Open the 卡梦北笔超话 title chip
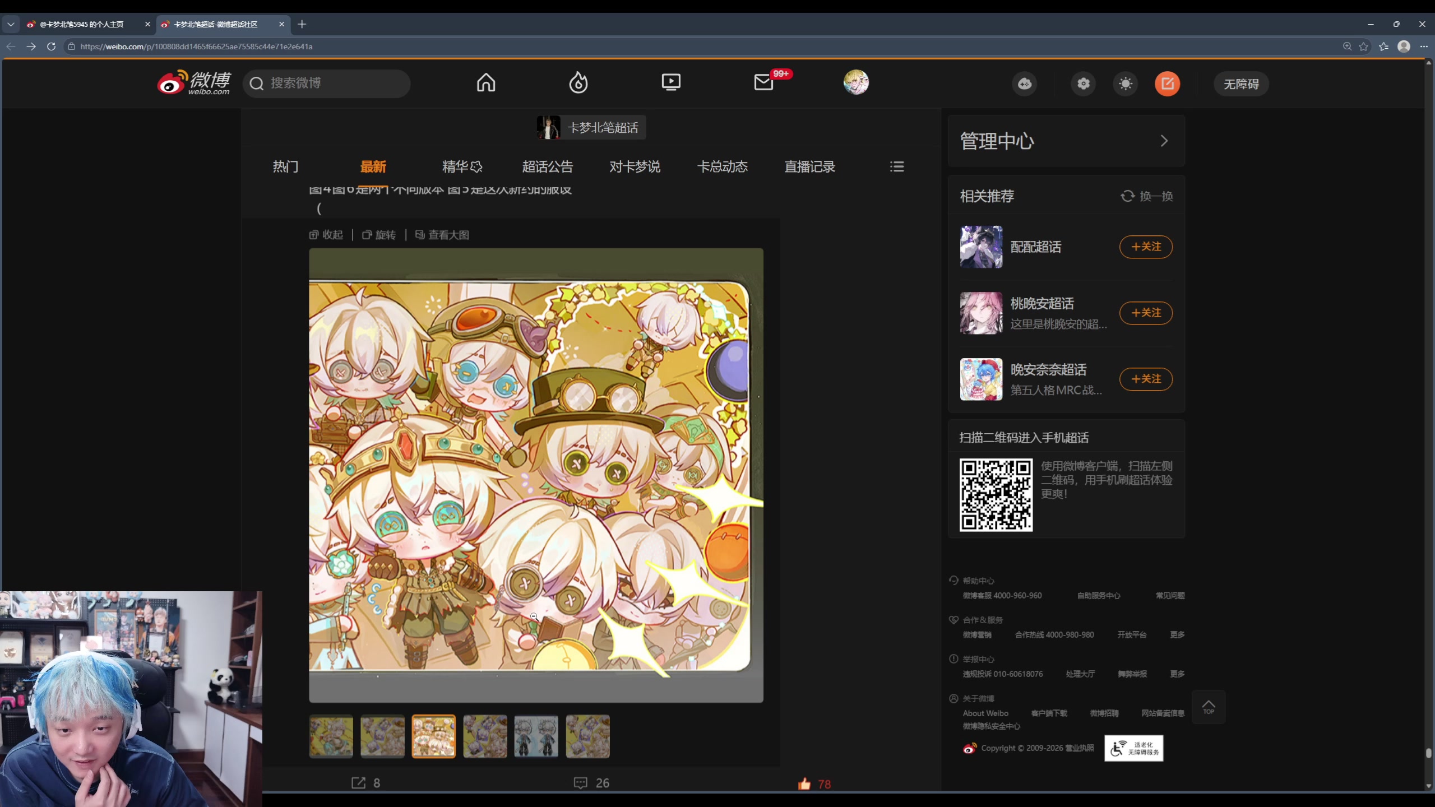 591,127
